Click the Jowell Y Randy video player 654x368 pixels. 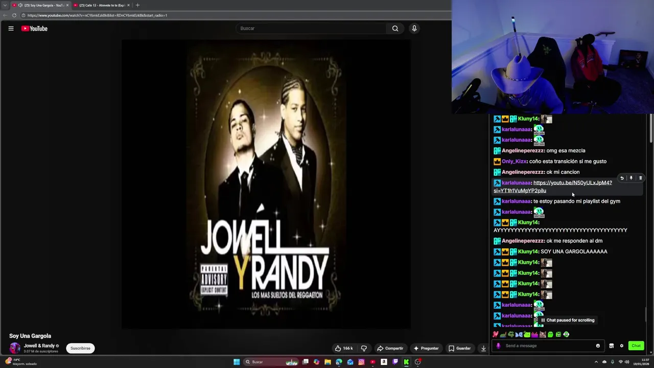click(x=266, y=184)
